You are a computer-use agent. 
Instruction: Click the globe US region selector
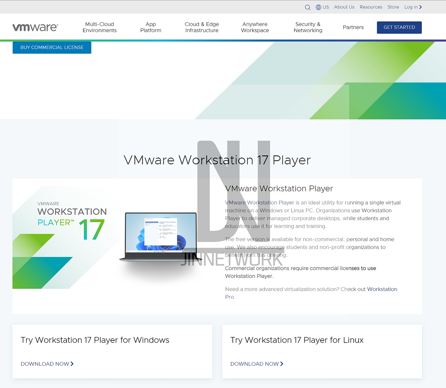point(322,7)
